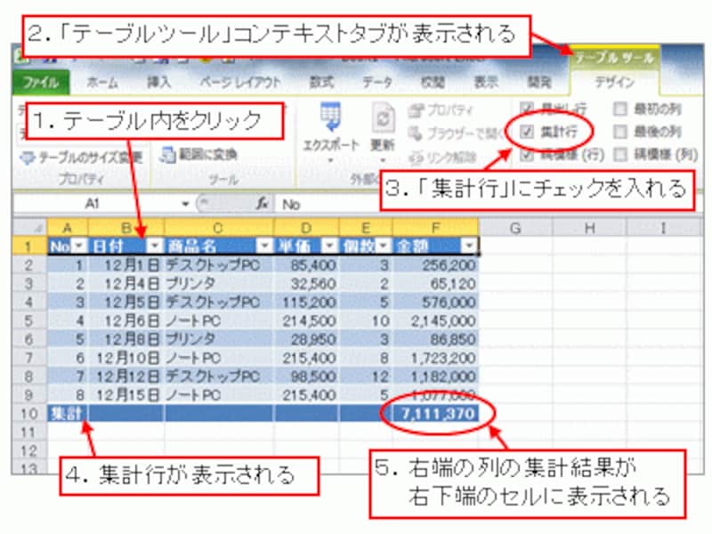Open the ページレイアウト tab
Image resolution: width=712 pixels, height=534 pixels.
coord(240,83)
